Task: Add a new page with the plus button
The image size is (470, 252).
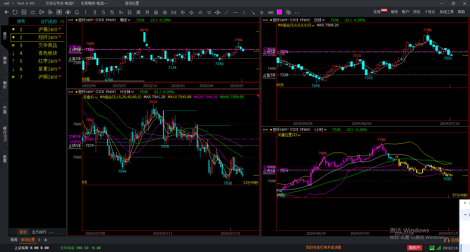Action: click(46, 240)
